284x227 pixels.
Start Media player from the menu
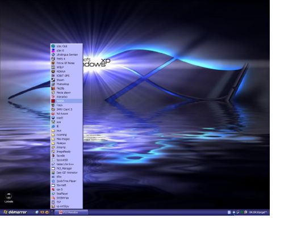[66, 93]
